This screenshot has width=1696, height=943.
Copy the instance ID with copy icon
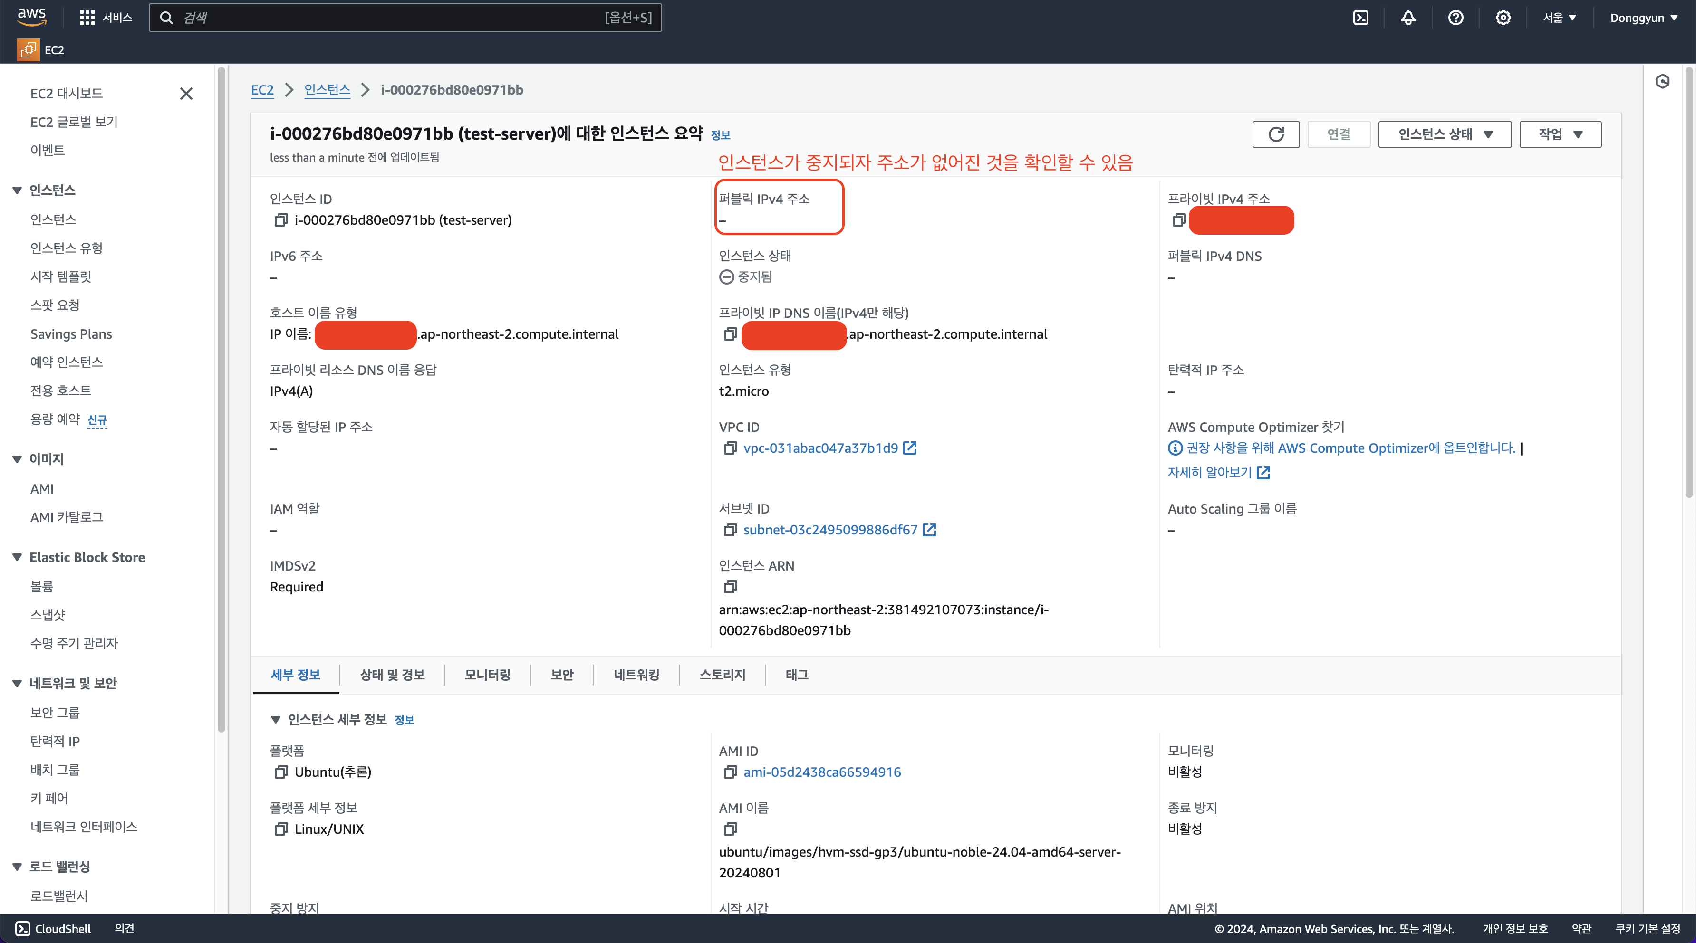[x=280, y=220]
